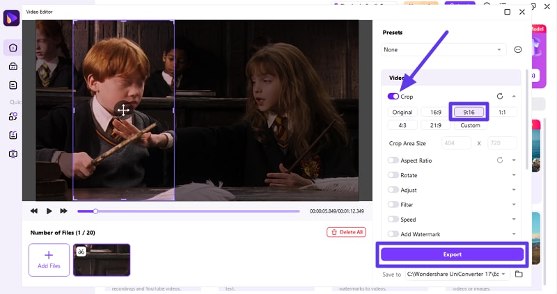The width and height of the screenshot is (557, 294).
Task: Open the Home icon in the left sidebar
Action: point(13,47)
